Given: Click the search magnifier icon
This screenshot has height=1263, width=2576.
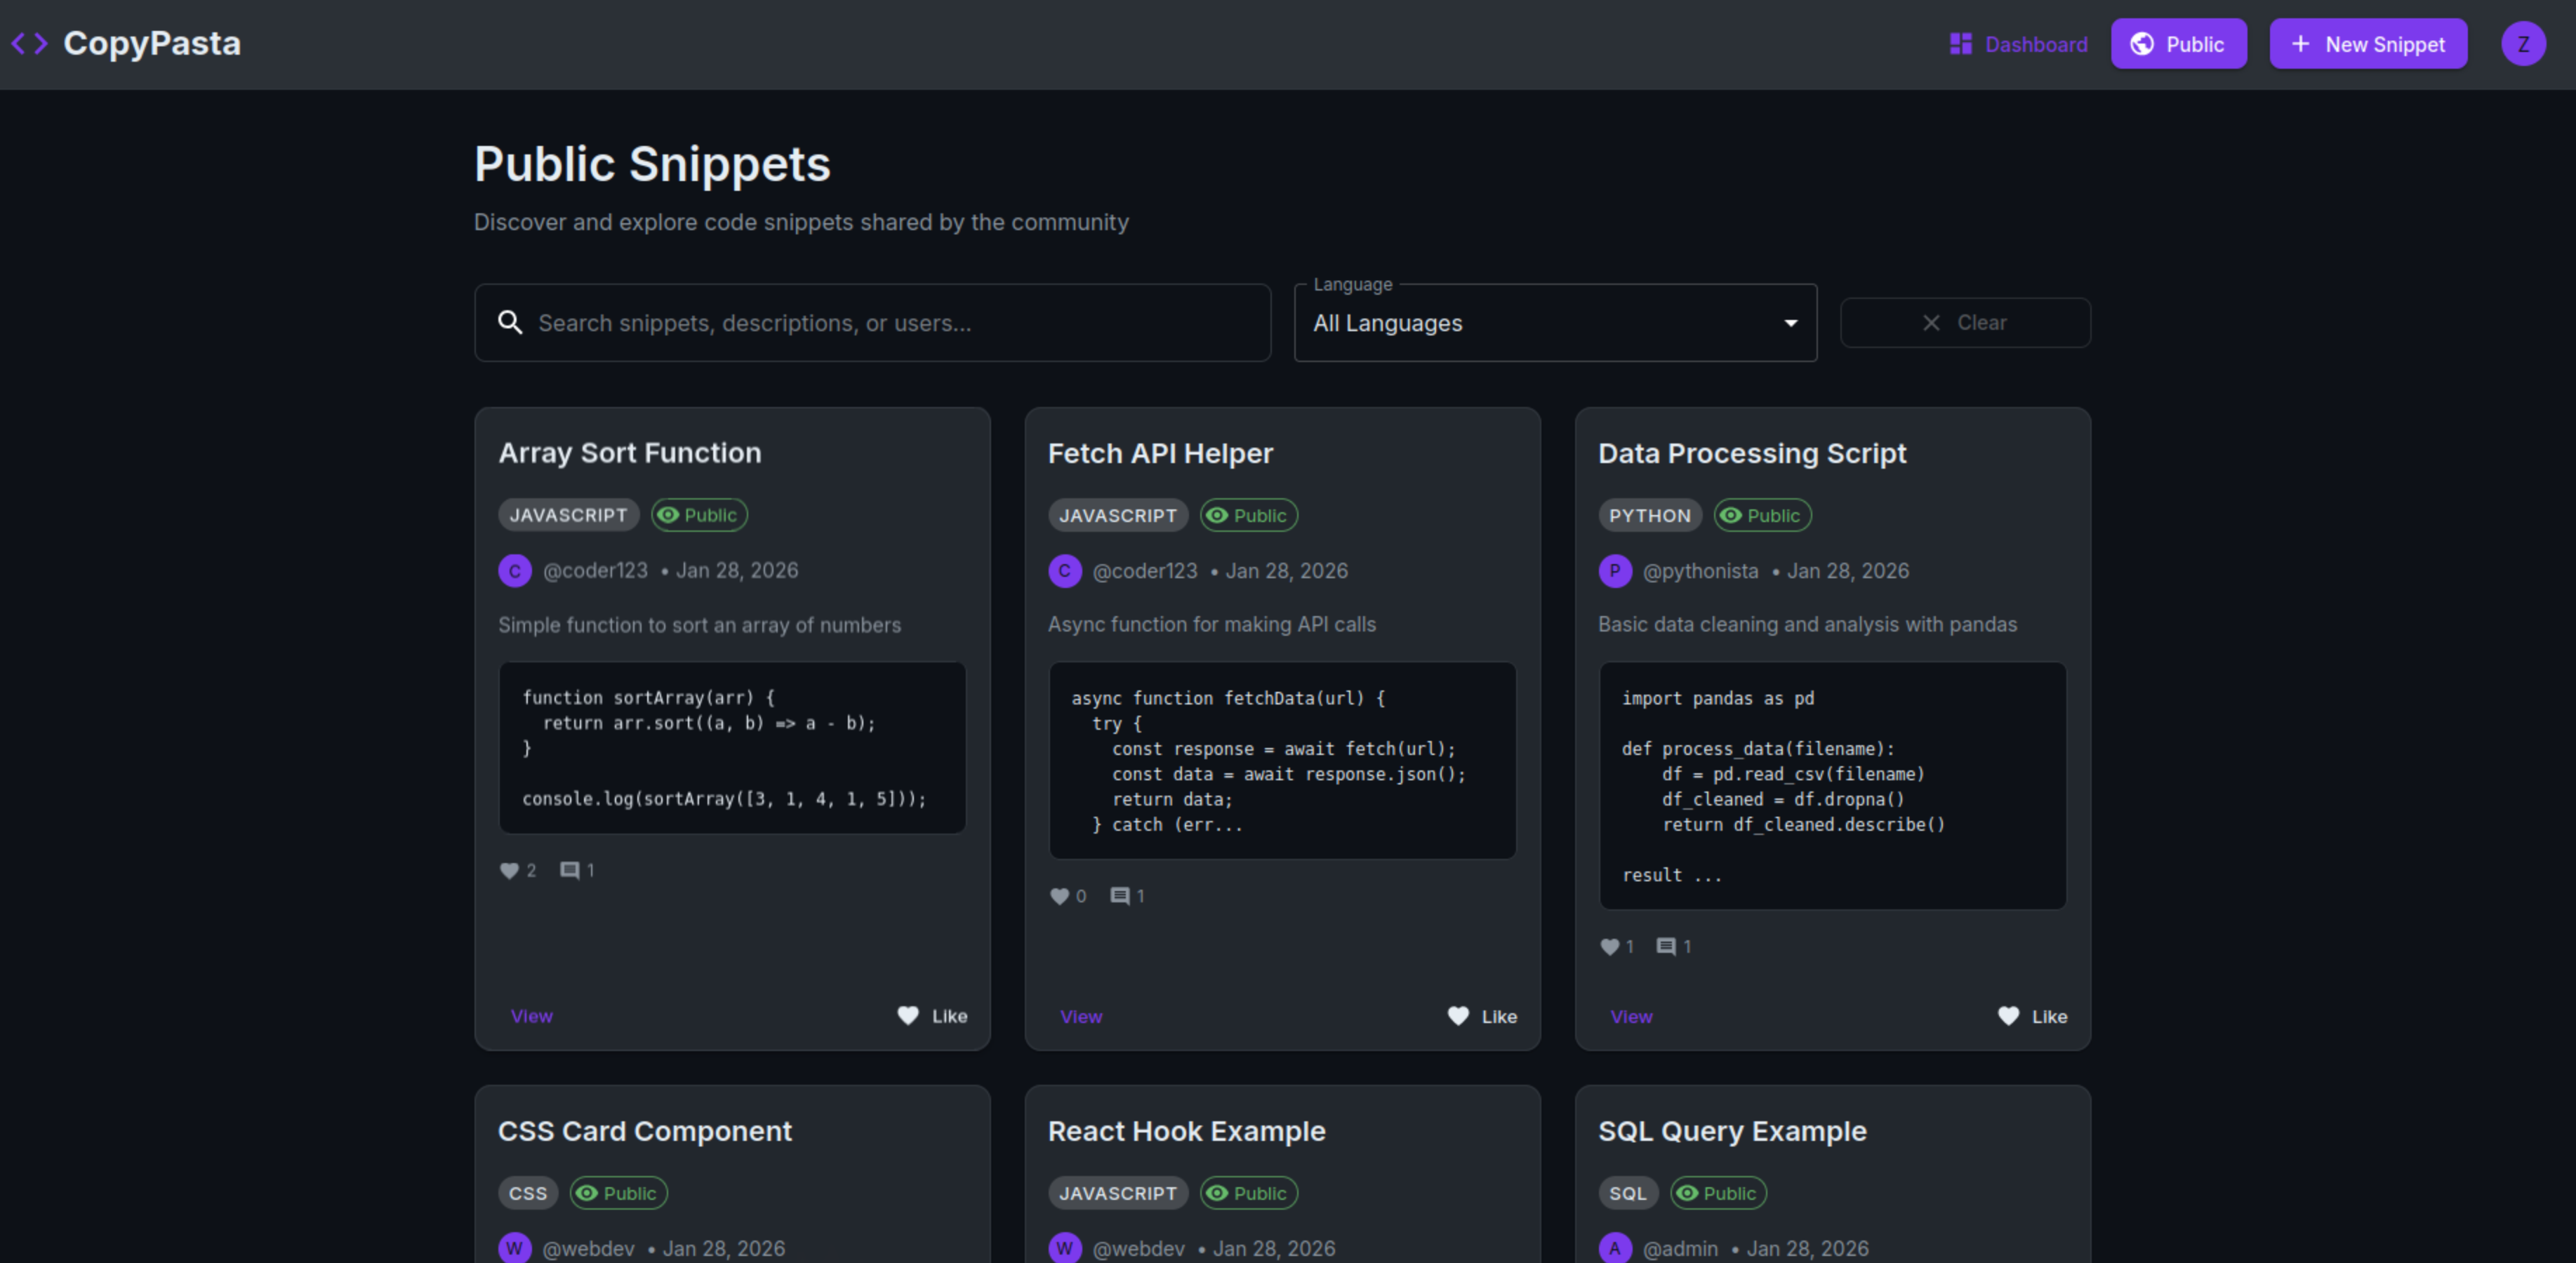Looking at the screenshot, I should 510,322.
